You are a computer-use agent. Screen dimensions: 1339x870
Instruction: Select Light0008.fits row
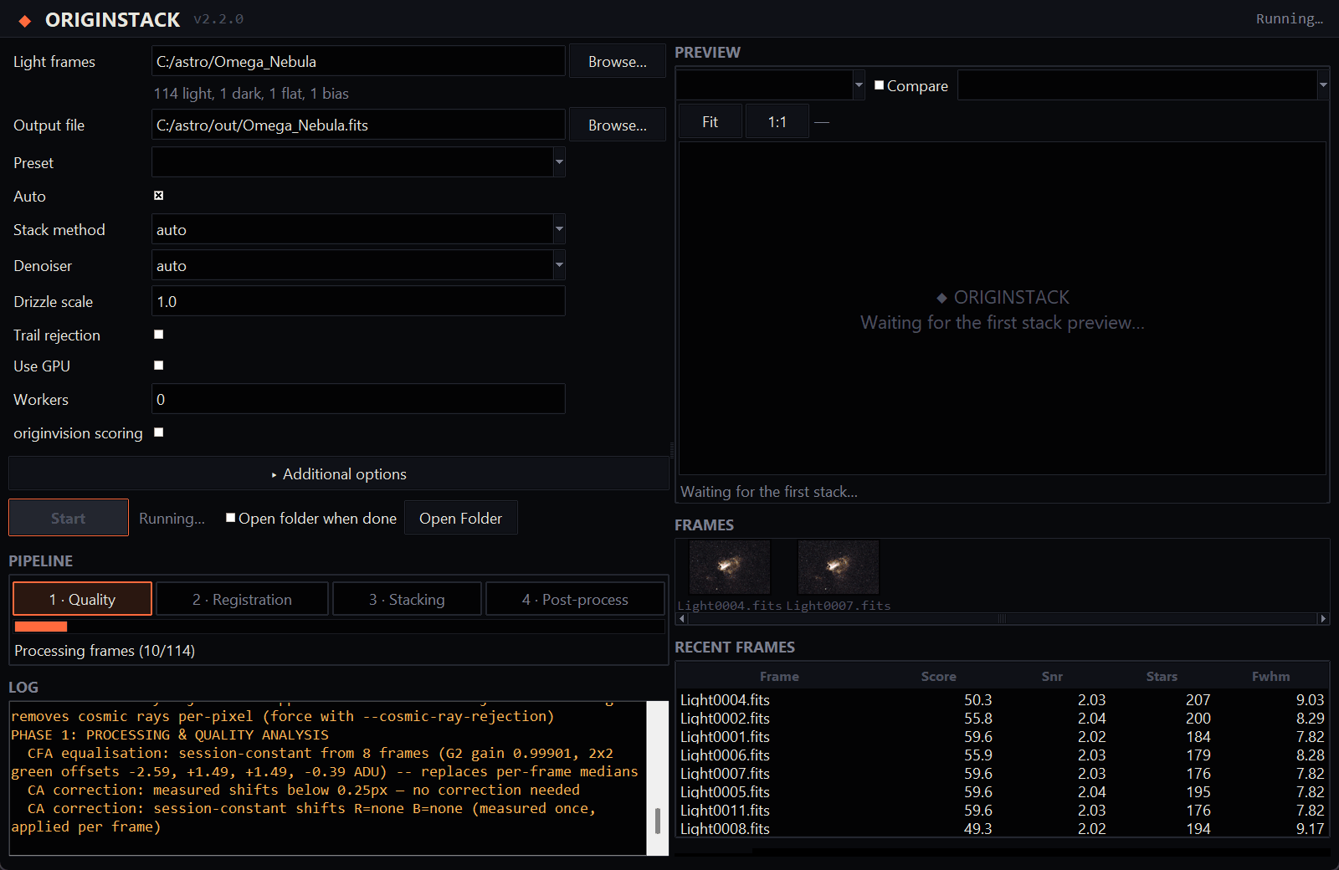click(x=1003, y=828)
